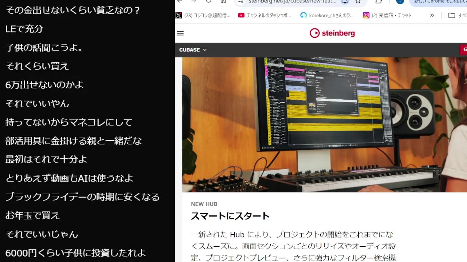Open the X bookmark (28) コレコレ@超配信
The height and width of the screenshot is (262, 467).
(203, 15)
